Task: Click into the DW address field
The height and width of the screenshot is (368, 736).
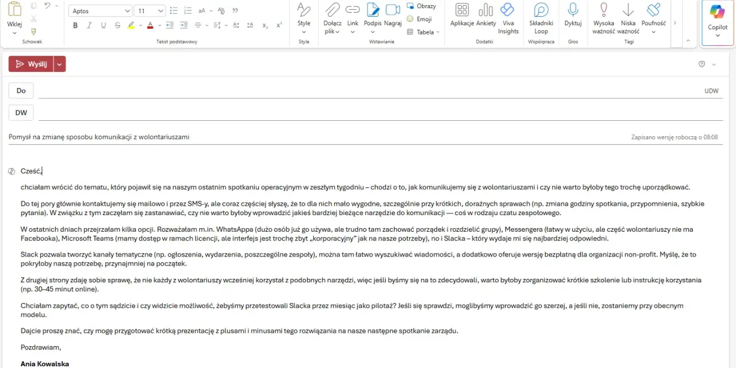Action: [x=379, y=113]
